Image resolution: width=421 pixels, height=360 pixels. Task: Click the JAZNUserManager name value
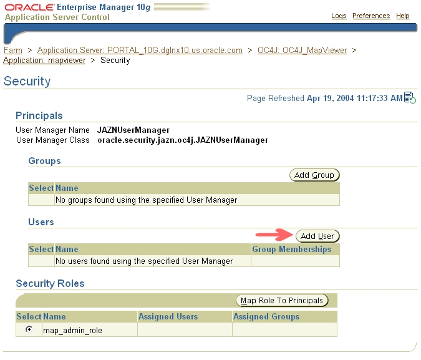pos(133,130)
